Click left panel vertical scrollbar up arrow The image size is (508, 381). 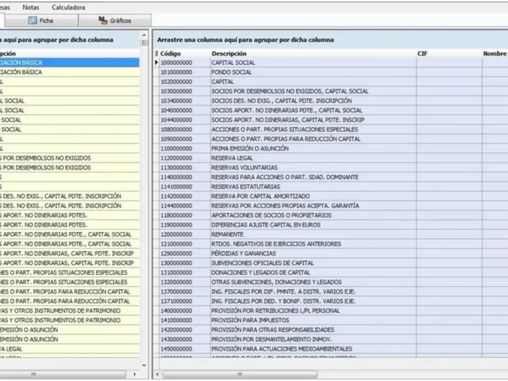[x=144, y=35]
